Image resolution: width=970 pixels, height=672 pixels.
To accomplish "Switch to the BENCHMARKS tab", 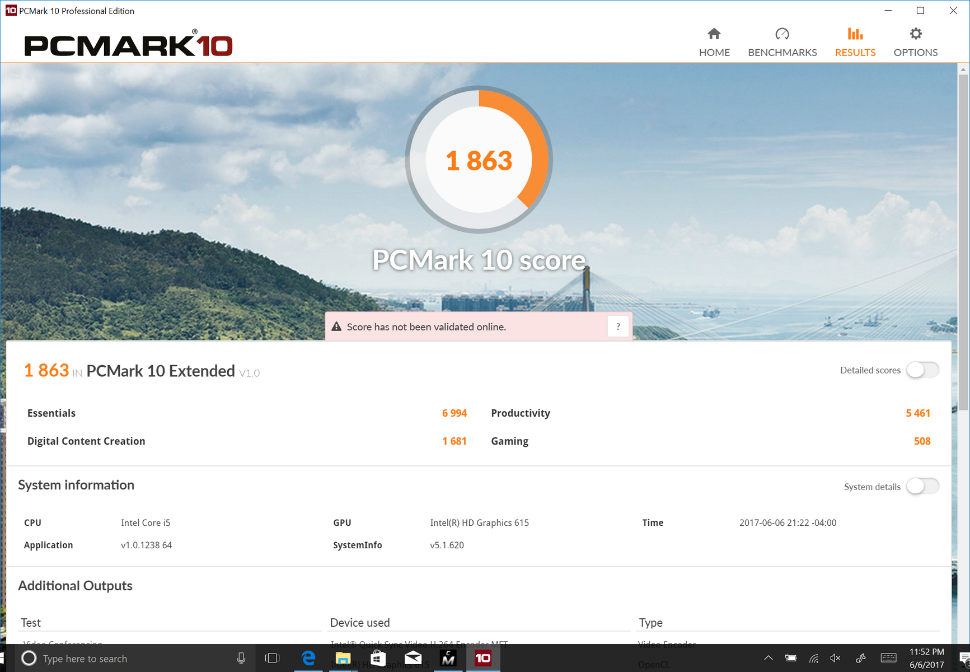I will coord(782,42).
